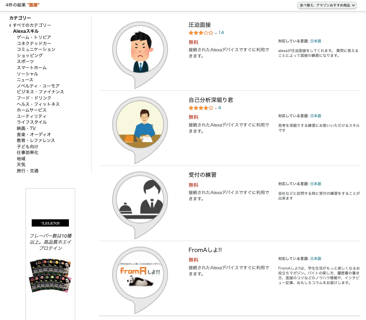The height and width of the screenshot is (320, 366).
Task: Click 日本語 language link for FromAしよ!!
Action: click(316, 259)
